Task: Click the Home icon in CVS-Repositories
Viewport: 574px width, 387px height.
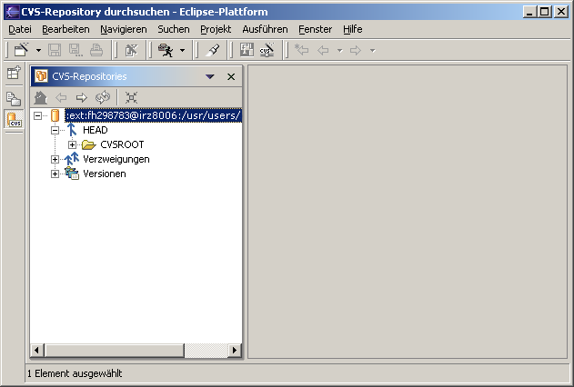Action: click(41, 97)
